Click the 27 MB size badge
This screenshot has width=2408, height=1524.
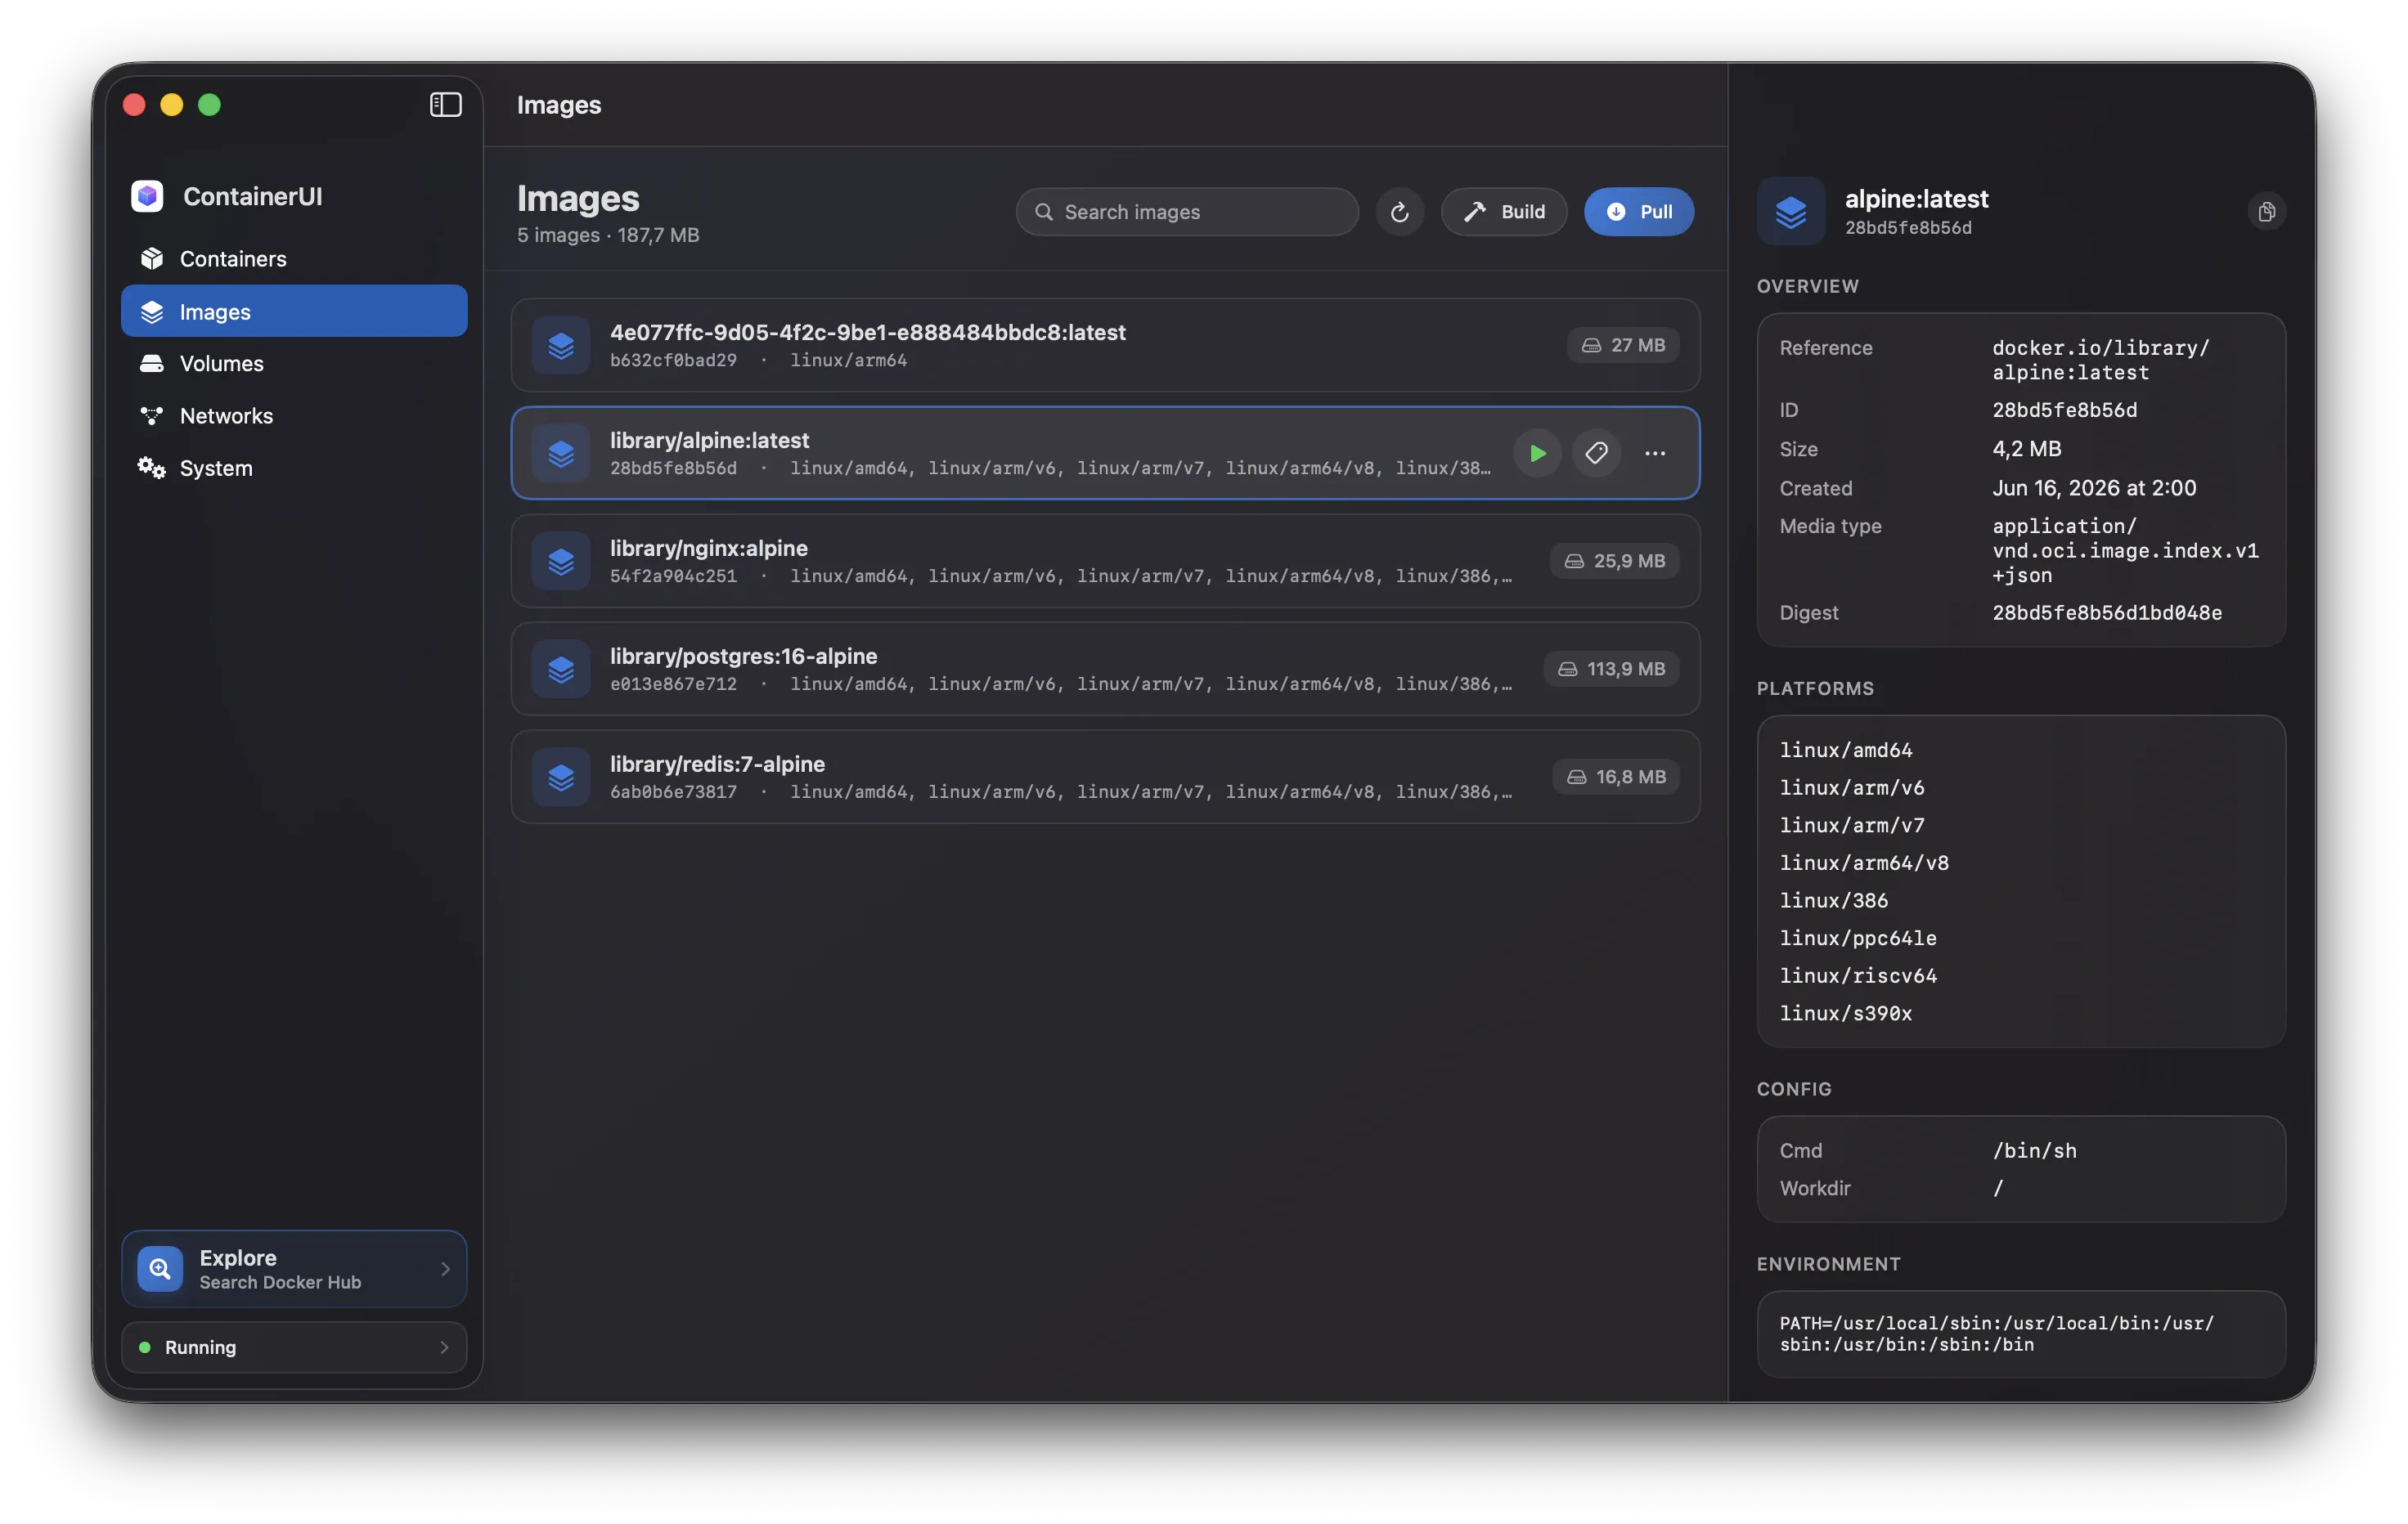tap(1623, 346)
